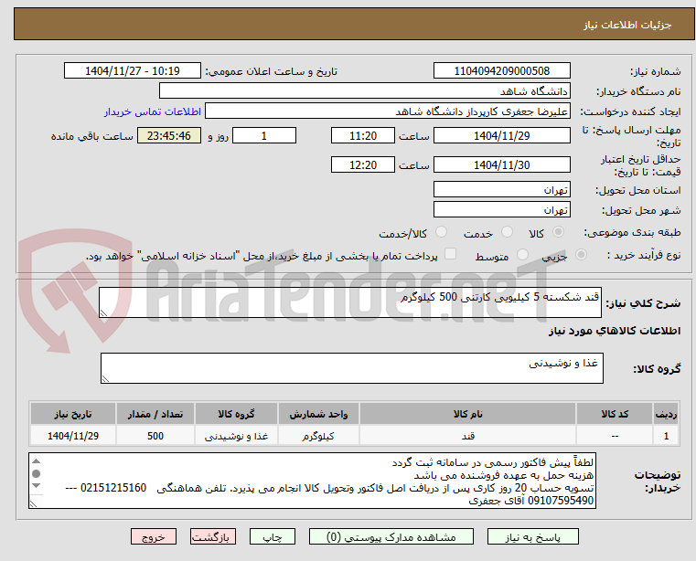Click the گروه کالا text area
The image size is (696, 561).
tap(351, 368)
